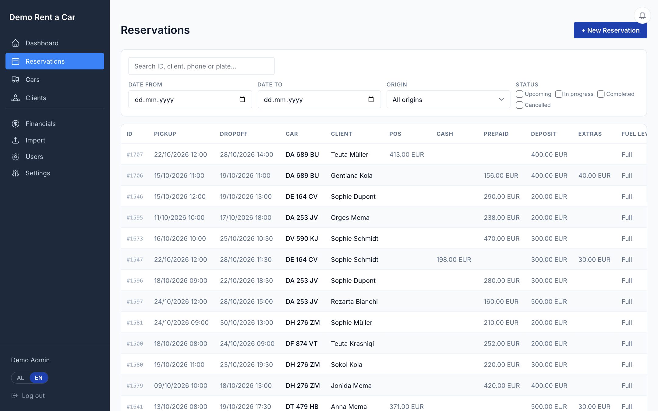Click dropoff 30/10/2026 13:00
Screen dimensions: 658x411
click(246, 322)
